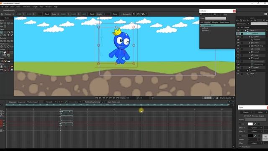Select the Pan Workspace hand tool
Image resolution: width=268 pixels, height=151 pixels.
click(x=2, y=47)
